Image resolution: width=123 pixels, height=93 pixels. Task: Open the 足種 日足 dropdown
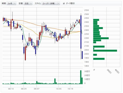point(28,4)
